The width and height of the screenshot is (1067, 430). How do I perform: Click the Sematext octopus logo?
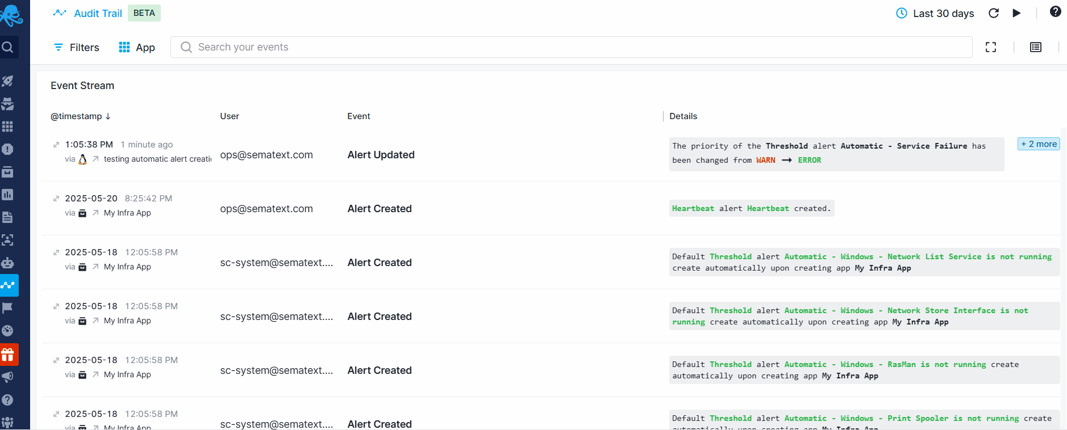(x=11, y=15)
